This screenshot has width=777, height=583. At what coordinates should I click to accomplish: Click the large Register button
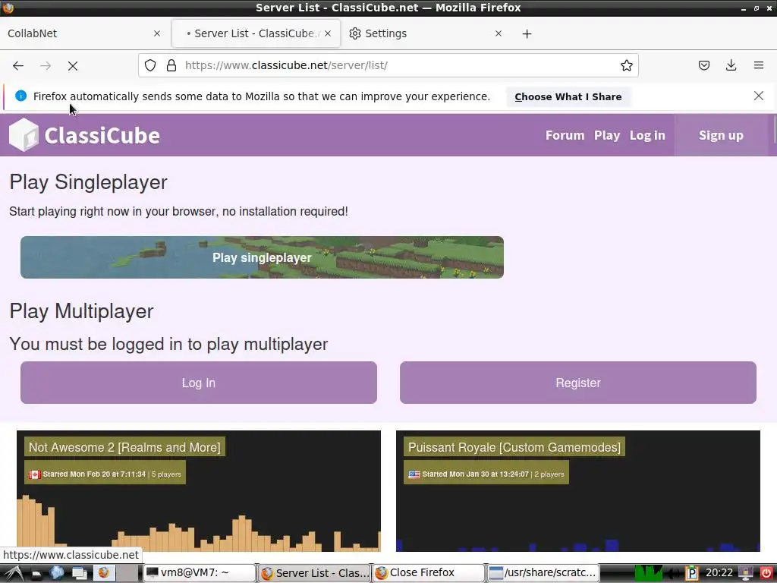[x=577, y=383]
